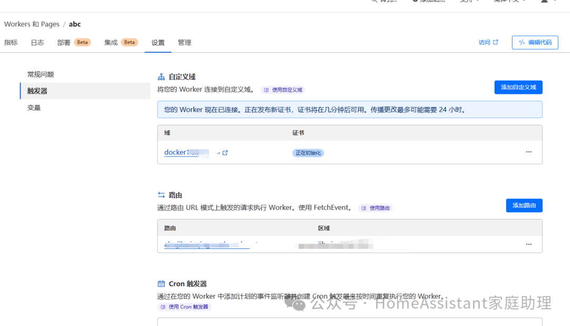
Task: Click the 编辑代码 button
Action: tap(535, 43)
